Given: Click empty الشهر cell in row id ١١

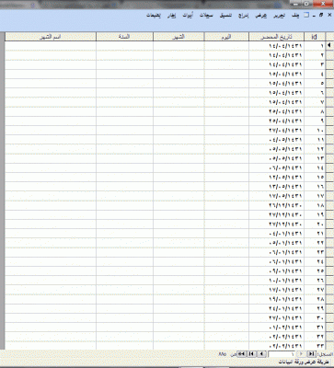Looking at the screenshot, I should pyautogui.click(x=179, y=140).
